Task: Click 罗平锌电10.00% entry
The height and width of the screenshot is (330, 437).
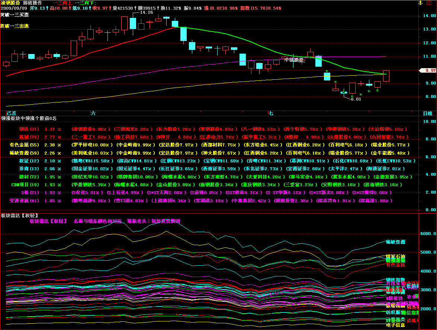Action: click(92, 145)
